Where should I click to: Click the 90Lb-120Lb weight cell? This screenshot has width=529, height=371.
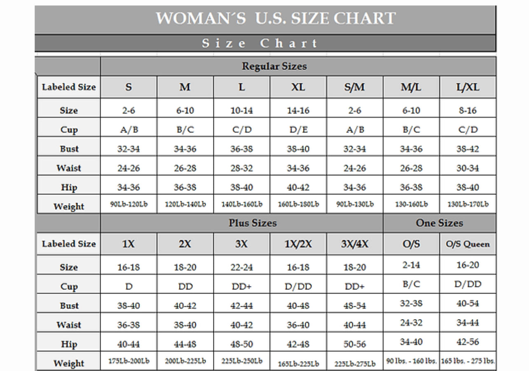click(x=129, y=204)
